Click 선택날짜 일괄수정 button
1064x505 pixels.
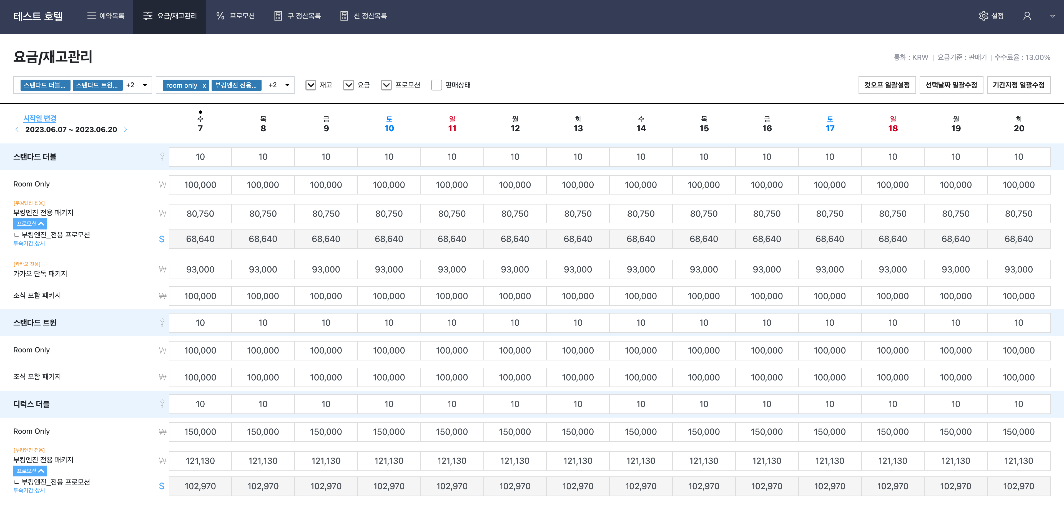951,85
